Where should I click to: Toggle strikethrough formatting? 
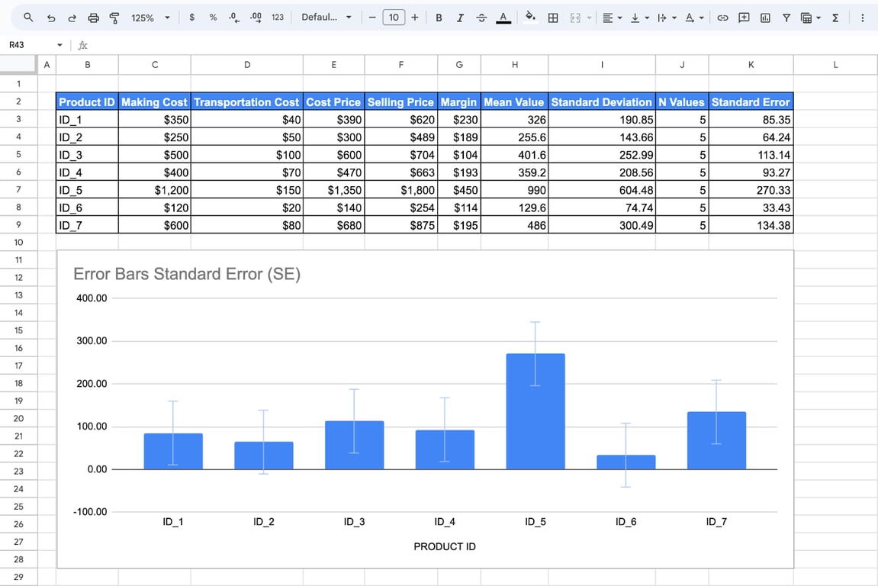click(x=481, y=18)
